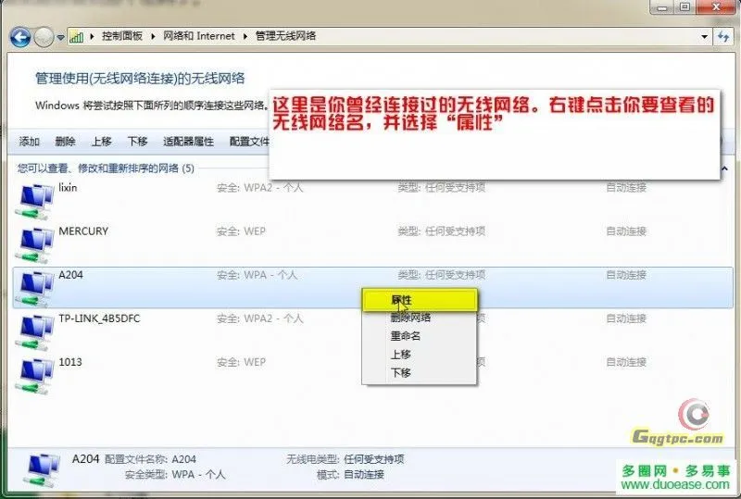The image size is (741, 499).
Task: Click 自动连接 in the 1013 row
Action: click(626, 362)
